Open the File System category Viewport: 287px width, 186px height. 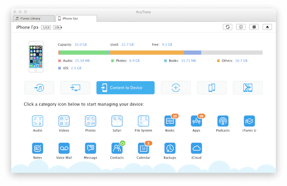pos(143,121)
